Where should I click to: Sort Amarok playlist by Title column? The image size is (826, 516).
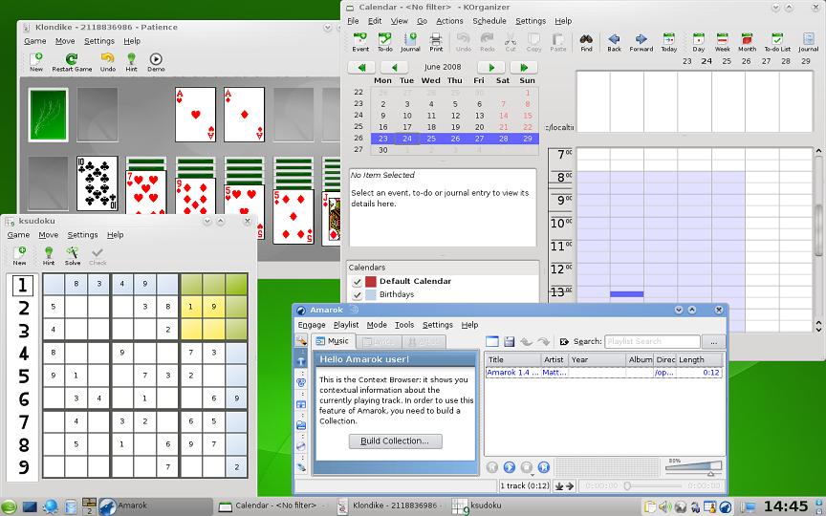(x=513, y=359)
